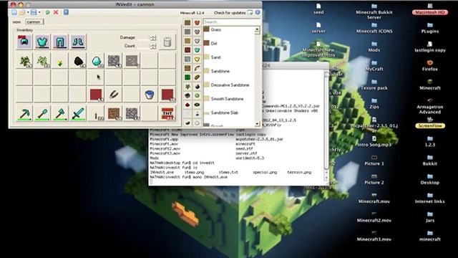Select the Minecraft2.mov desktop file
Screen dimensions: 458x258
click(x=374, y=217)
